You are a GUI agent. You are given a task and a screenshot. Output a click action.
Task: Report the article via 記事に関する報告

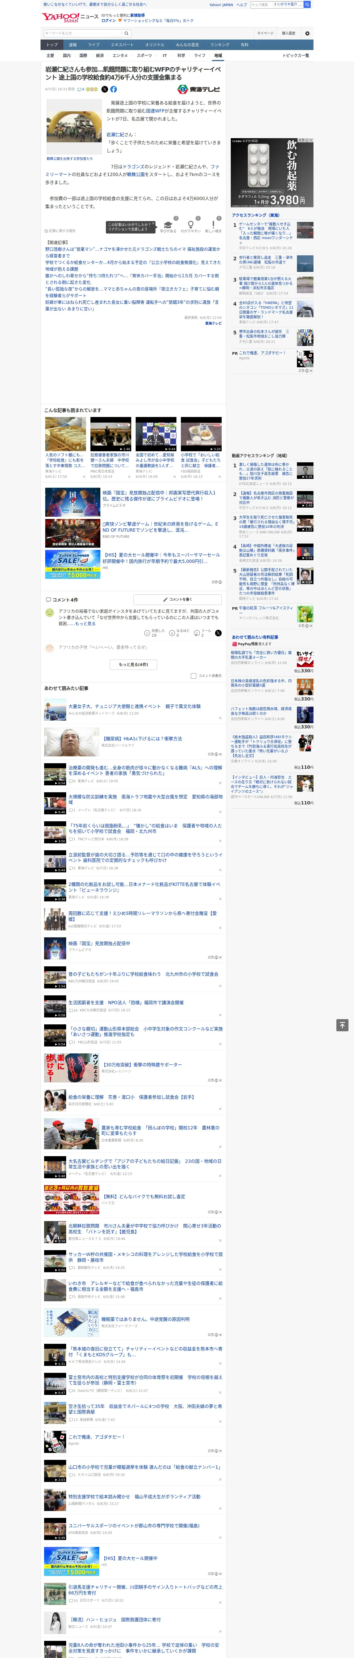pos(60,230)
